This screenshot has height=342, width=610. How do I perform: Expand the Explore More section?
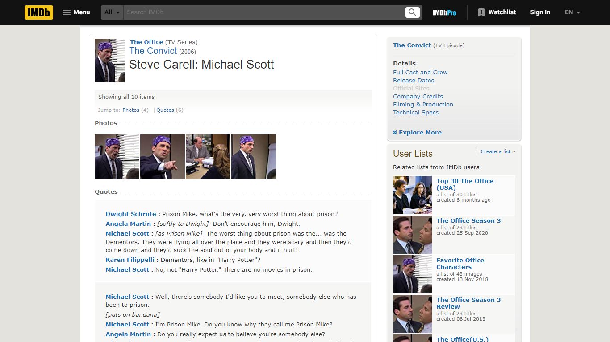click(x=420, y=132)
